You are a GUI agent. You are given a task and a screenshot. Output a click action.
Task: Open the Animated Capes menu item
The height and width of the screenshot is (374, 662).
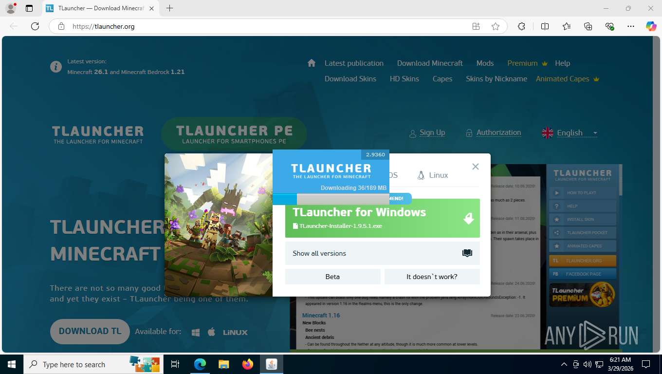pos(568,79)
